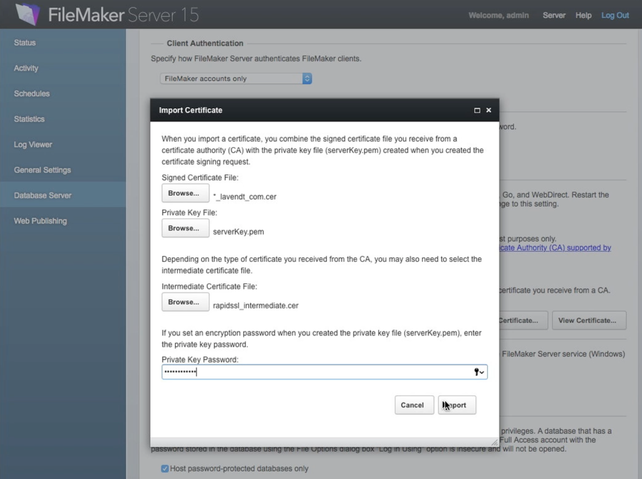642x479 pixels.
Task: Click the password key icon in field
Action: click(x=479, y=372)
